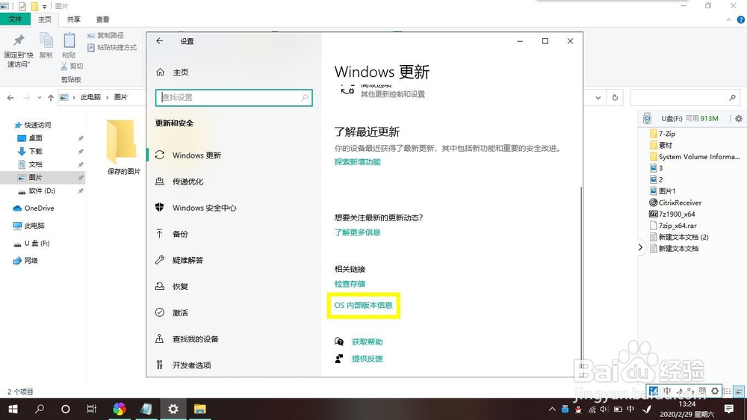Click Explorer back navigation arrow
Image resolution: width=747 pixels, height=420 pixels.
(x=10, y=98)
